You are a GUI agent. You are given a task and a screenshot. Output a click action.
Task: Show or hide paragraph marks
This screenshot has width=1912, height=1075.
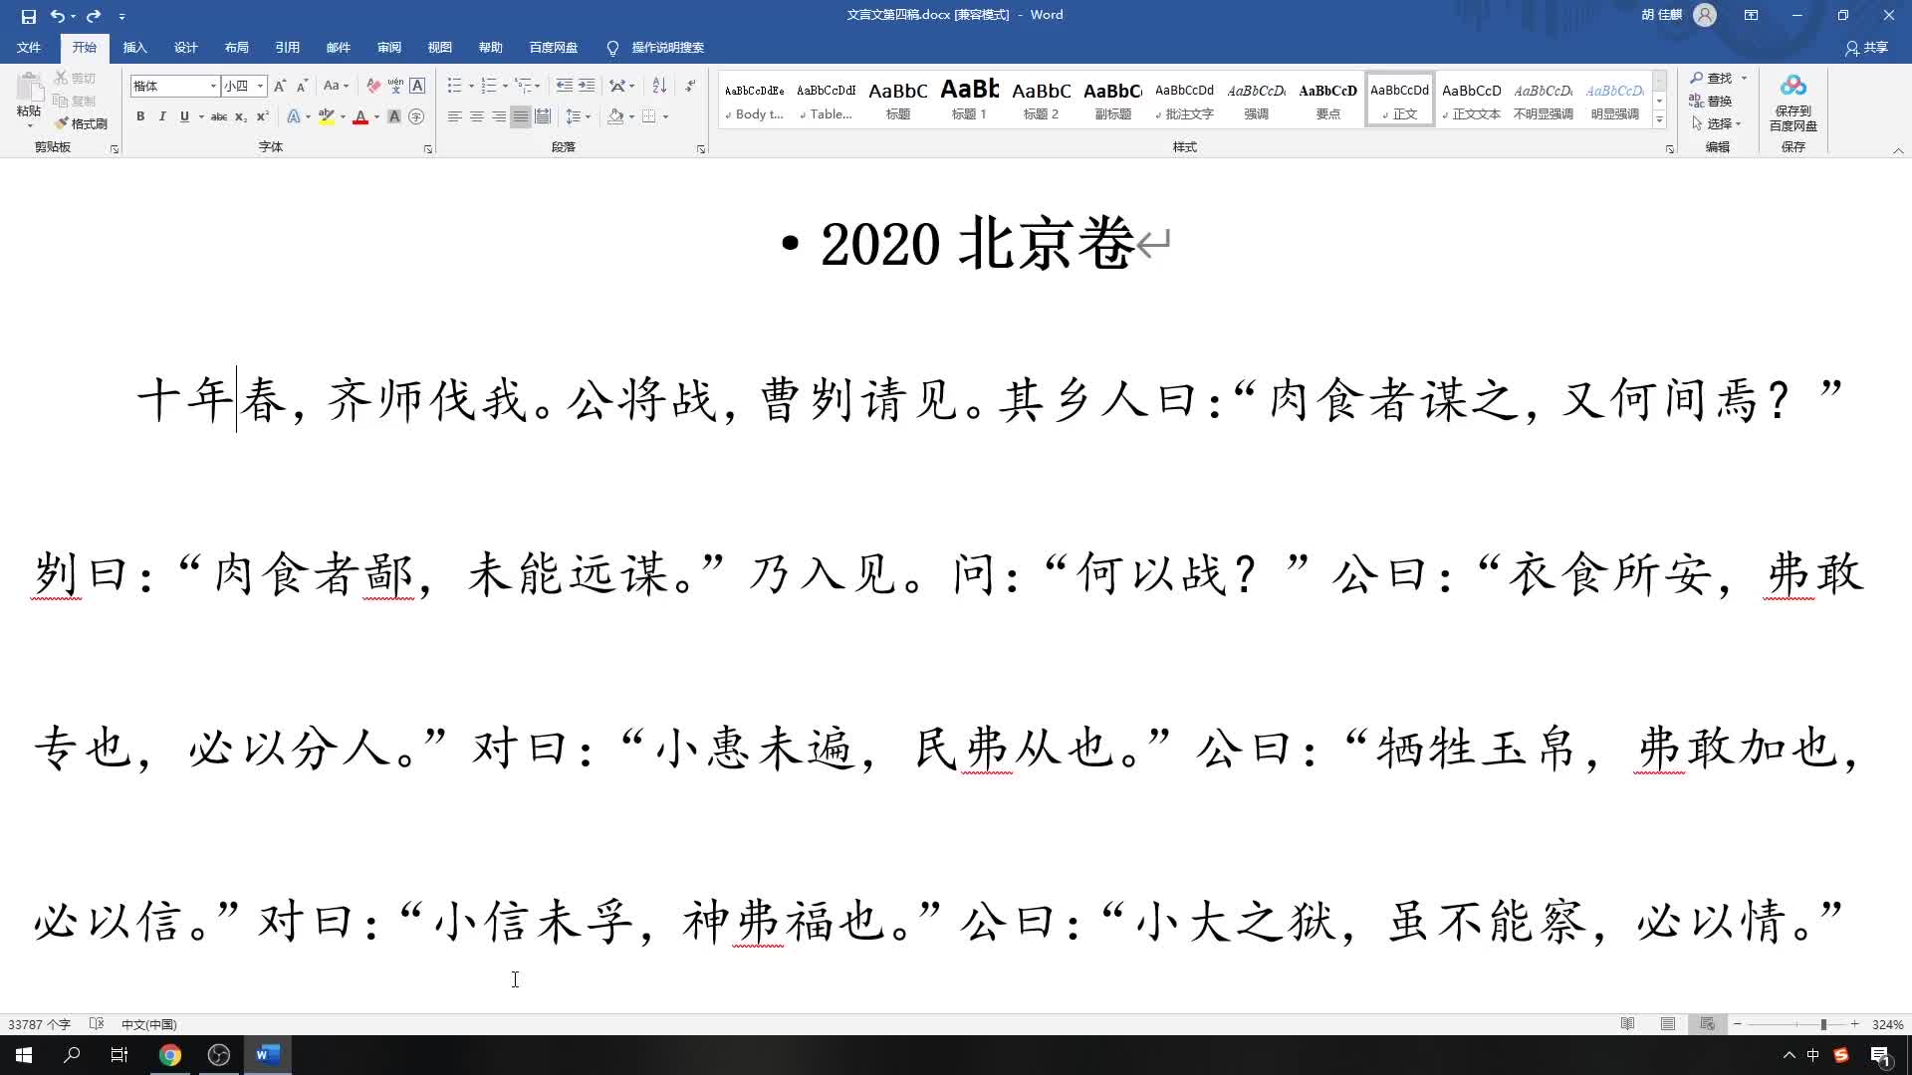coord(690,86)
